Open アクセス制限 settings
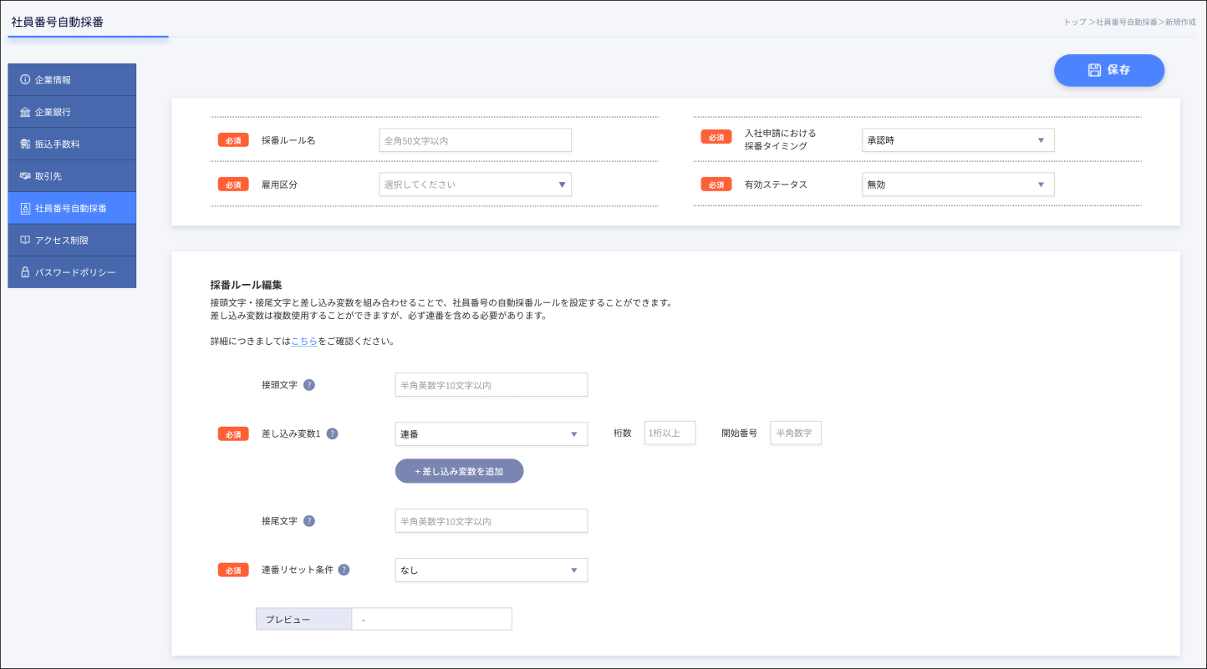1207x669 pixels. [x=72, y=241]
